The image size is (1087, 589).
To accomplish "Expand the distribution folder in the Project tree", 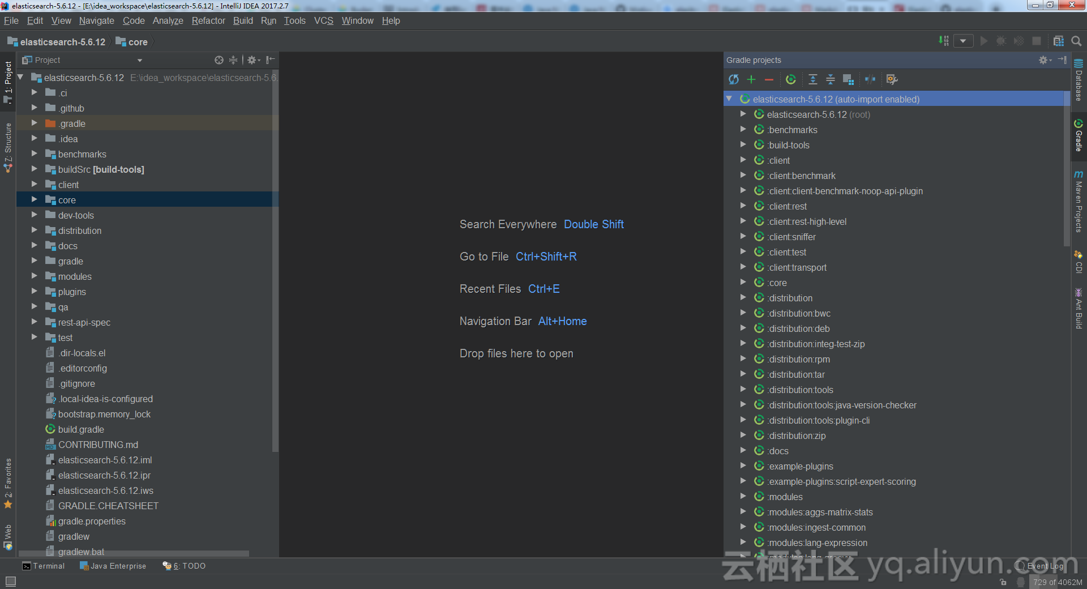I will 34,230.
